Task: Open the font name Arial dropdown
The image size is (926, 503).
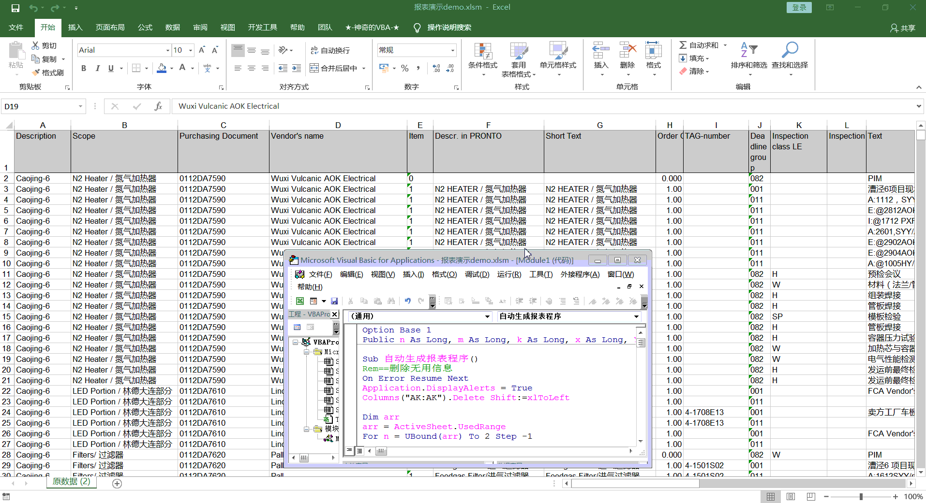Action: (x=168, y=50)
